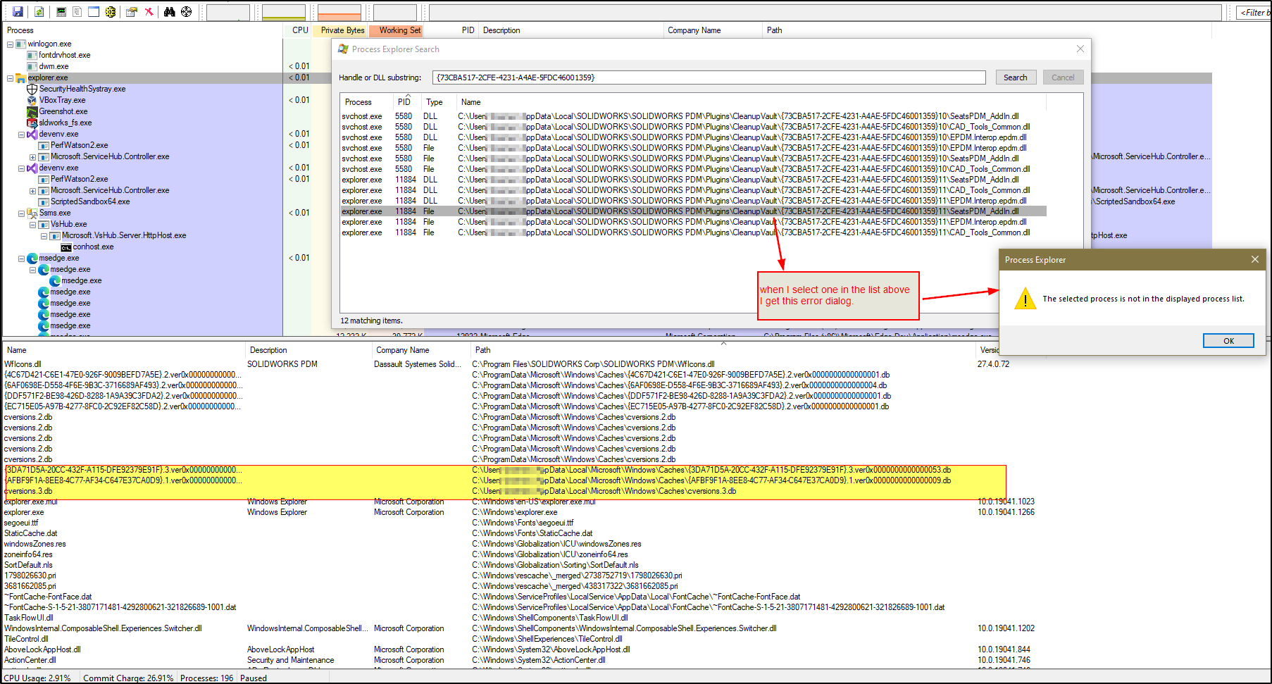Select fontdrvhost.exe in process tree
The height and width of the screenshot is (684, 1272).
64,55
